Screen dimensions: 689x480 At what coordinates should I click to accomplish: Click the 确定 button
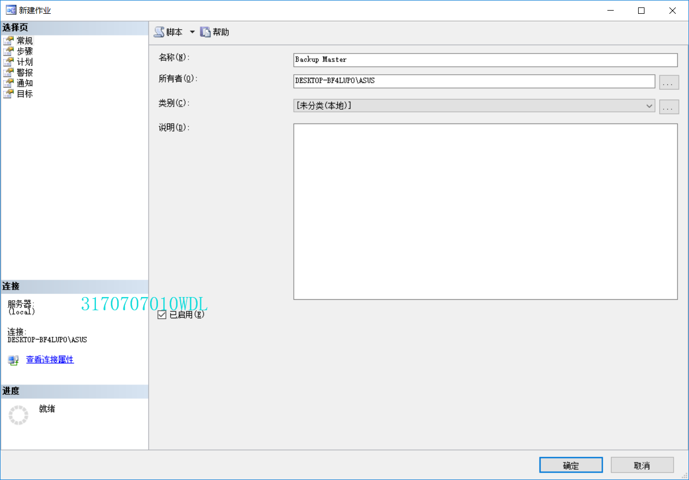point(571,465)
